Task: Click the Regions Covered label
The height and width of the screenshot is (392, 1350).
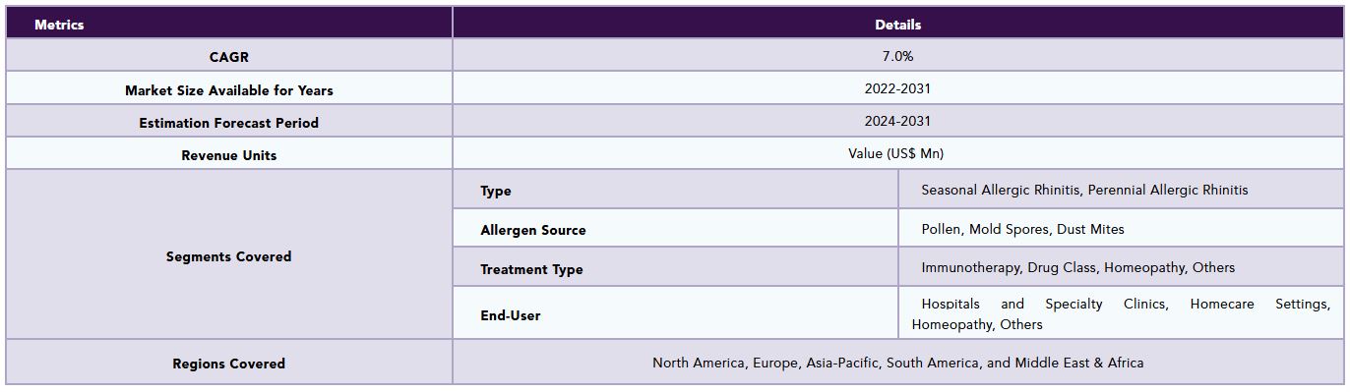Action: [228, 363]
